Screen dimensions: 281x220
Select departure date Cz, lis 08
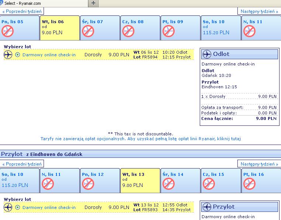point(140,28)
